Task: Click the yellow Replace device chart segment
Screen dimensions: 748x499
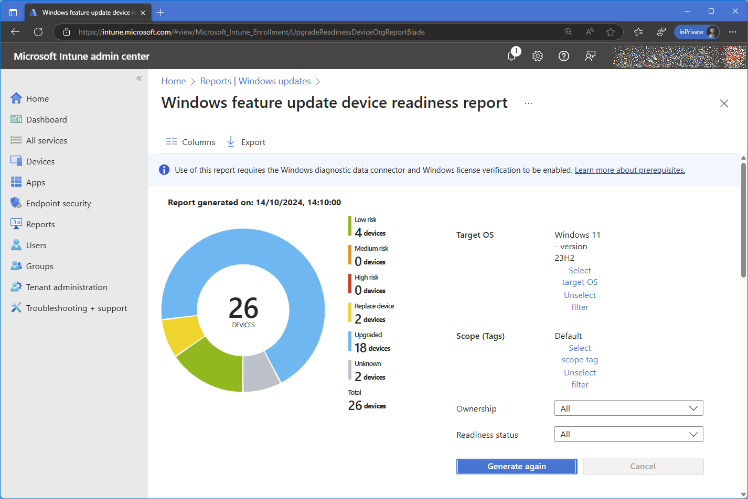Action: [181, 335]
